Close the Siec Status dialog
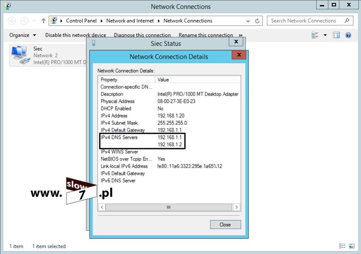Screen dimensions: 361x254 tap(236, 41)
